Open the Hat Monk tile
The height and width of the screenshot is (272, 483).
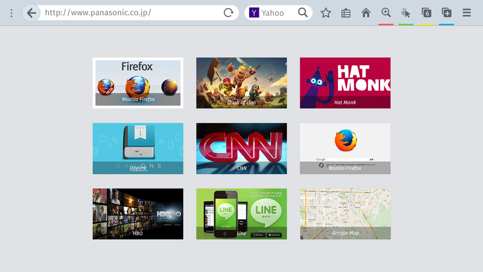[x=345, y=83]
